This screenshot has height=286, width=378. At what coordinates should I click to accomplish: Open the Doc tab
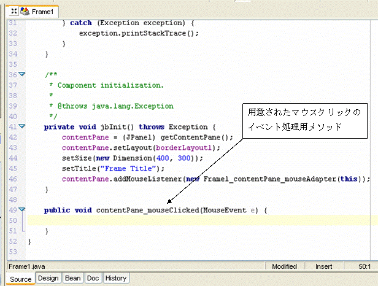click(93, 278)
